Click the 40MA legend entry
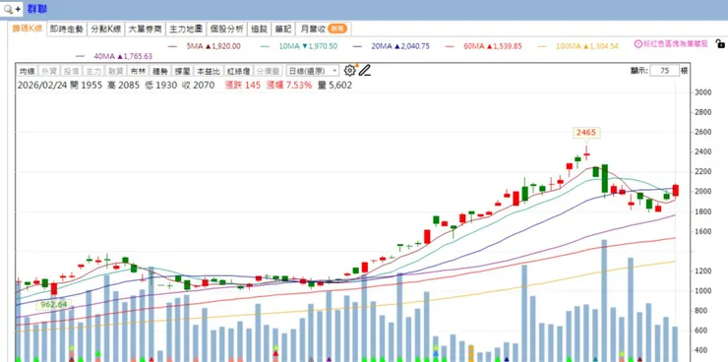Viewport: 728px width, 362px height. pyautogui.click(x=114, y=56)
